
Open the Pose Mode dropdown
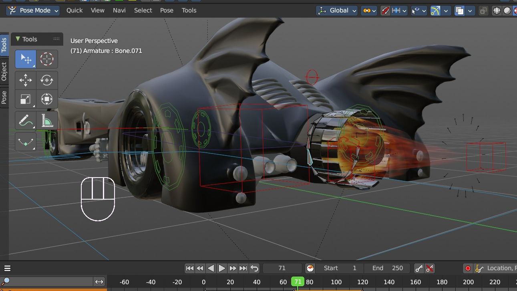pyautogui.click(x=33, y=10)
